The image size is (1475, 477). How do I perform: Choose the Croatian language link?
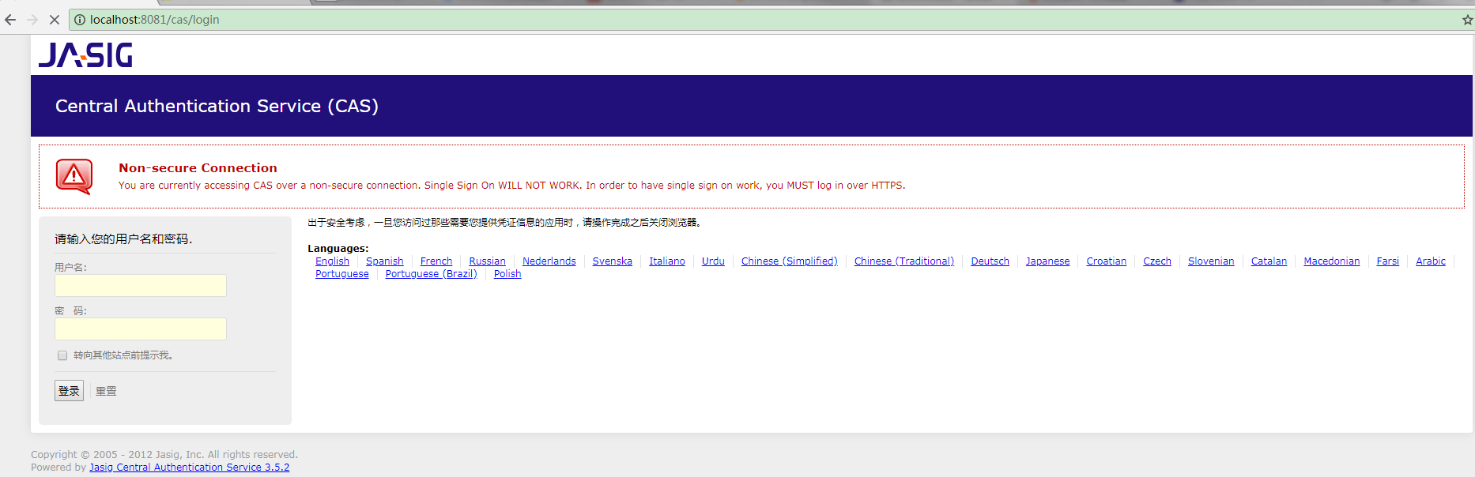(1107, 261)
